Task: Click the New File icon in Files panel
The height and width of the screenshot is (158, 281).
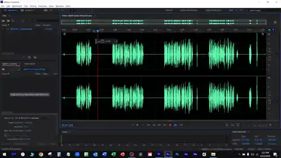Action: pyautogui.click(x=13, y=21)
